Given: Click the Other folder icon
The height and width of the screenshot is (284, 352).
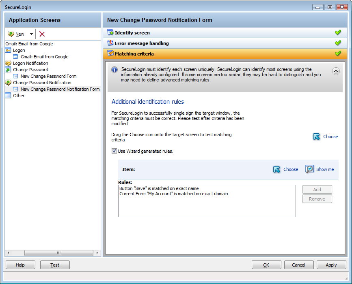Looking at the screenshot, I should pyautogui.click(x=8, y=96).
